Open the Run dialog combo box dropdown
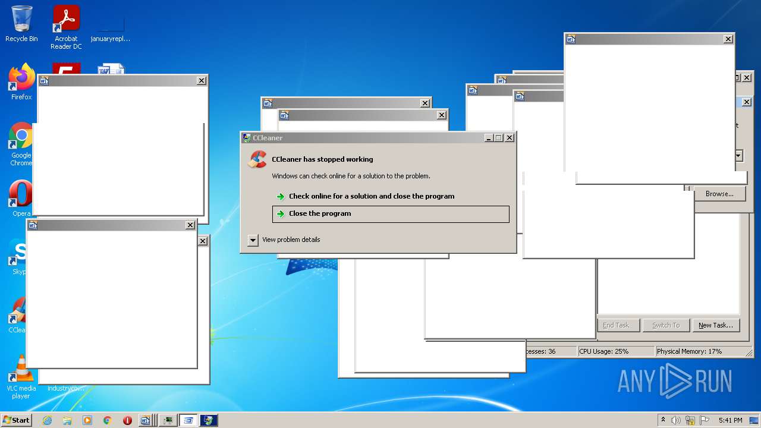This screenshot has height=428, width=761. pyautogui.click(x=739, y=156)
